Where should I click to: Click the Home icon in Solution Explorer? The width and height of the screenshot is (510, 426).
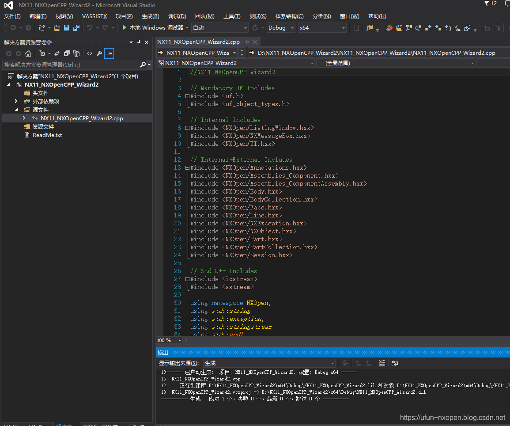tap(28, 53)
